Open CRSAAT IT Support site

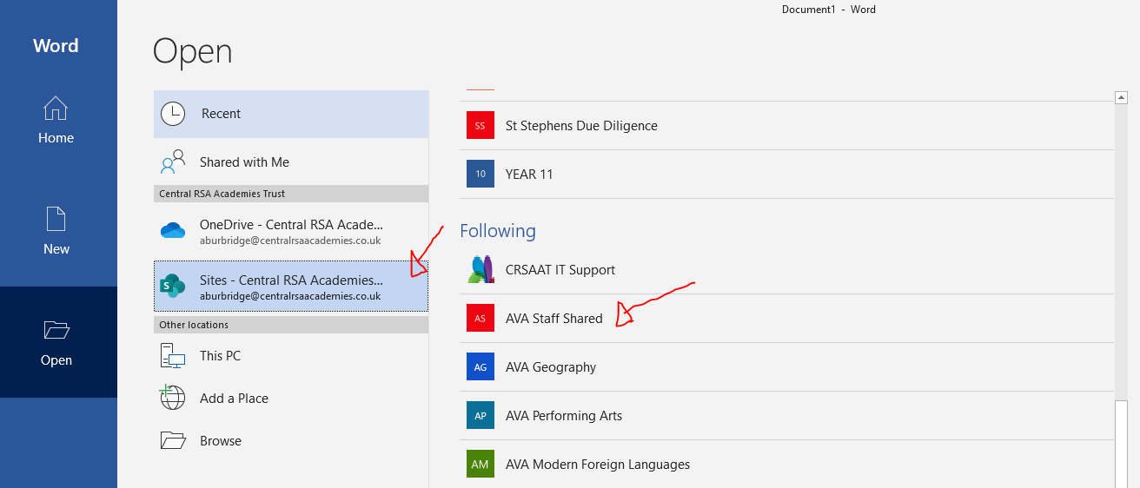click(786, 270)
